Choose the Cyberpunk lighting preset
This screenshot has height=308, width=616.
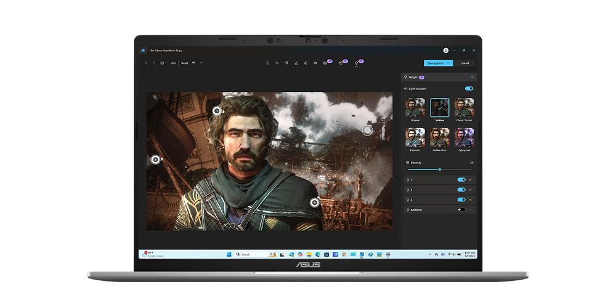tap(464, 137)
